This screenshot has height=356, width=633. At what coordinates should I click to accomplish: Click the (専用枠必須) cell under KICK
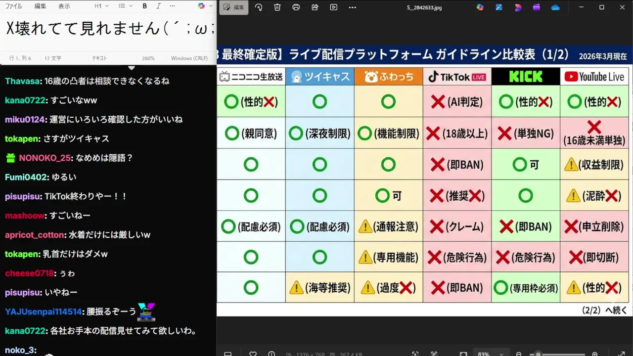point(526,288)
